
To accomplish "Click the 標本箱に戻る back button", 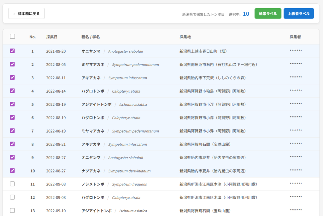I will click(x=26, y=14).
